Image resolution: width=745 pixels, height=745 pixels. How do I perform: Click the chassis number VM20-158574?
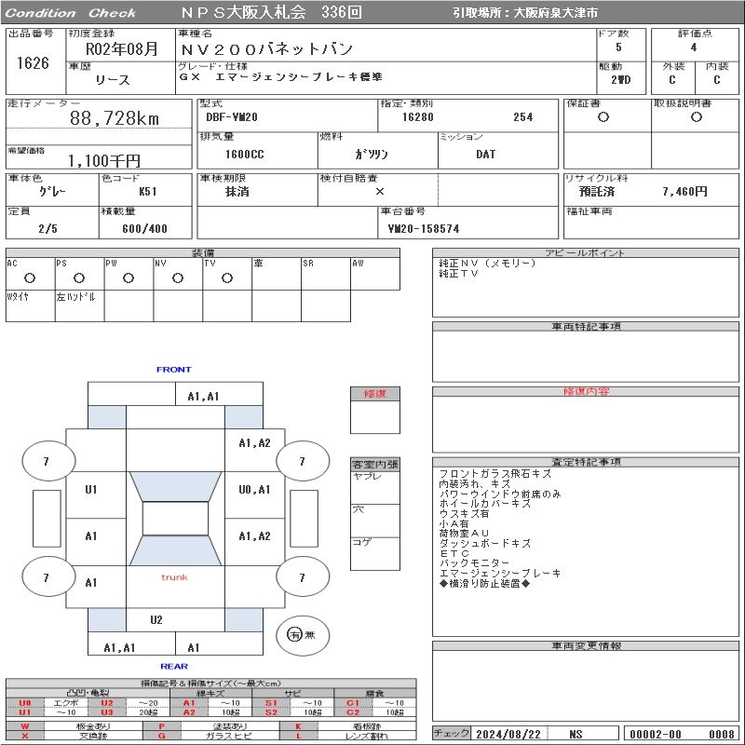pyautogui.click(x=424, y=228)
